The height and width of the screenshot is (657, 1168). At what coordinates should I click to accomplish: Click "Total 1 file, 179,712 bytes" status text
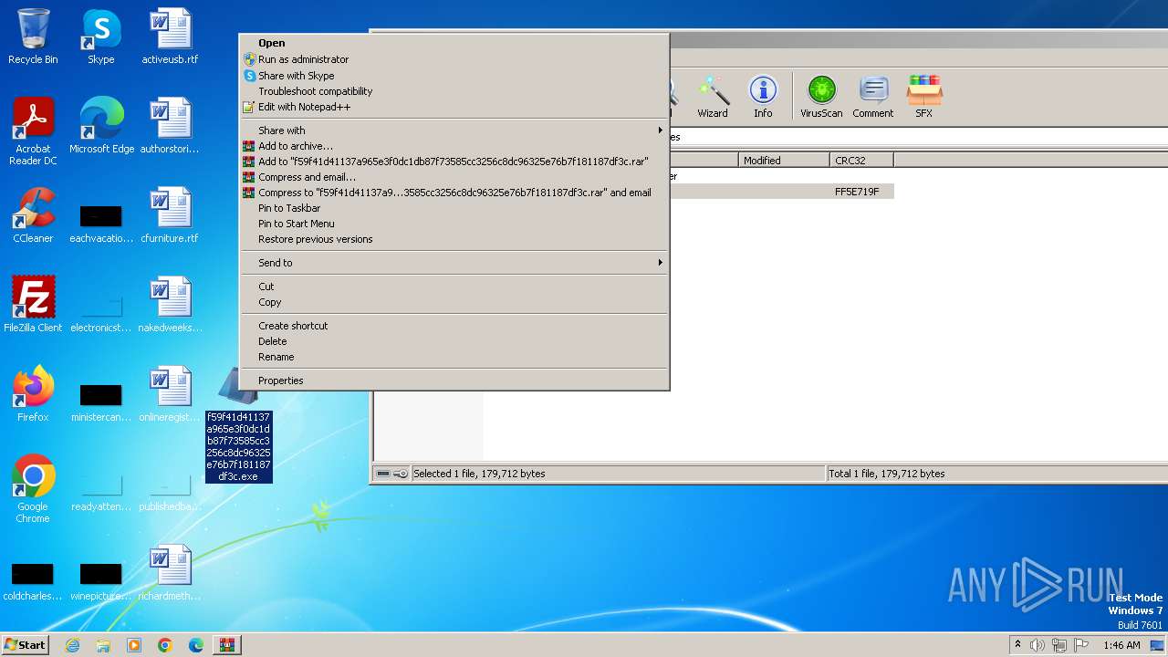886,474
